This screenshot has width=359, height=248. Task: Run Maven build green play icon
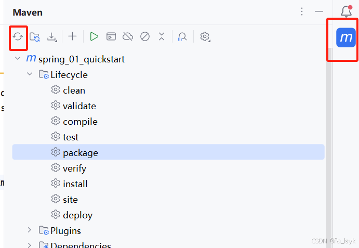coord(94,36)
